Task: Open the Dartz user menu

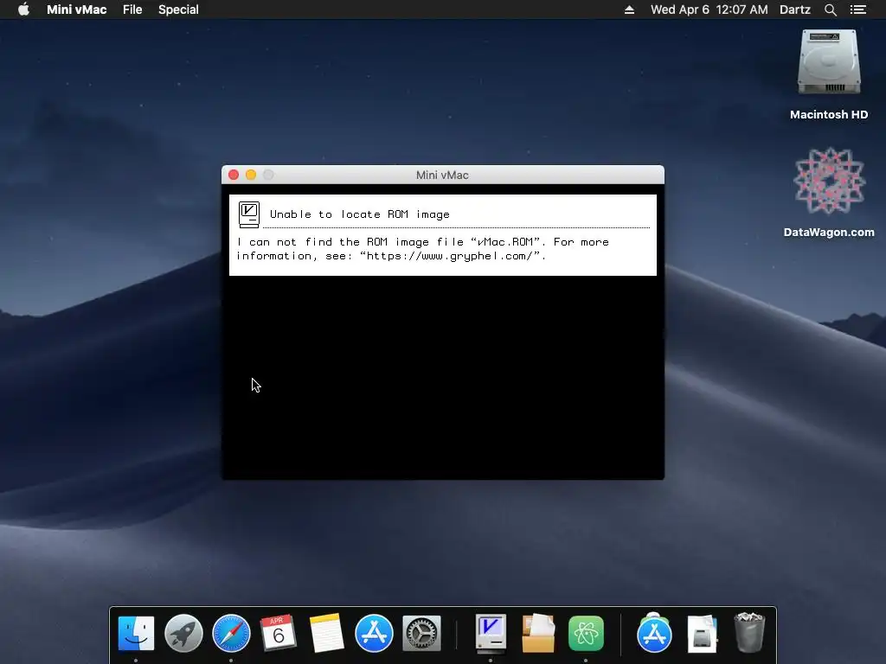Action: 794,10
